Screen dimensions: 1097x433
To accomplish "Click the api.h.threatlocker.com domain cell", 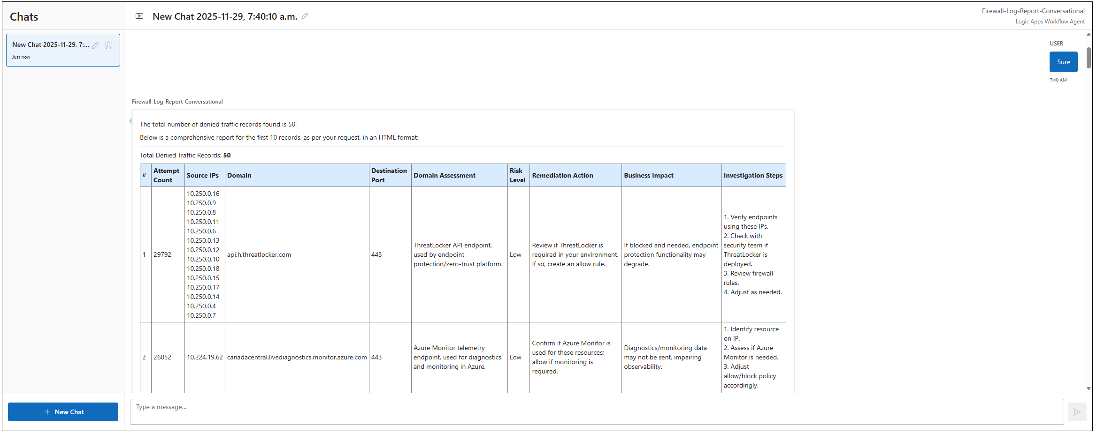I will tap(259, 255).
